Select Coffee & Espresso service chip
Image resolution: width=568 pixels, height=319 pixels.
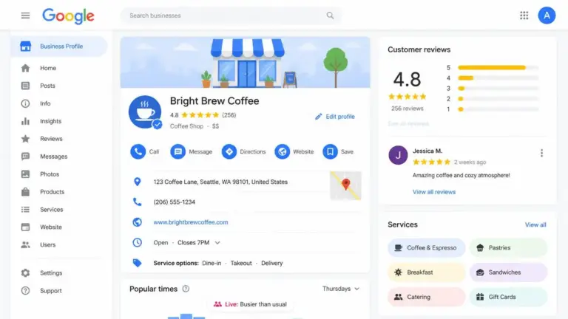tap(426, 248)
